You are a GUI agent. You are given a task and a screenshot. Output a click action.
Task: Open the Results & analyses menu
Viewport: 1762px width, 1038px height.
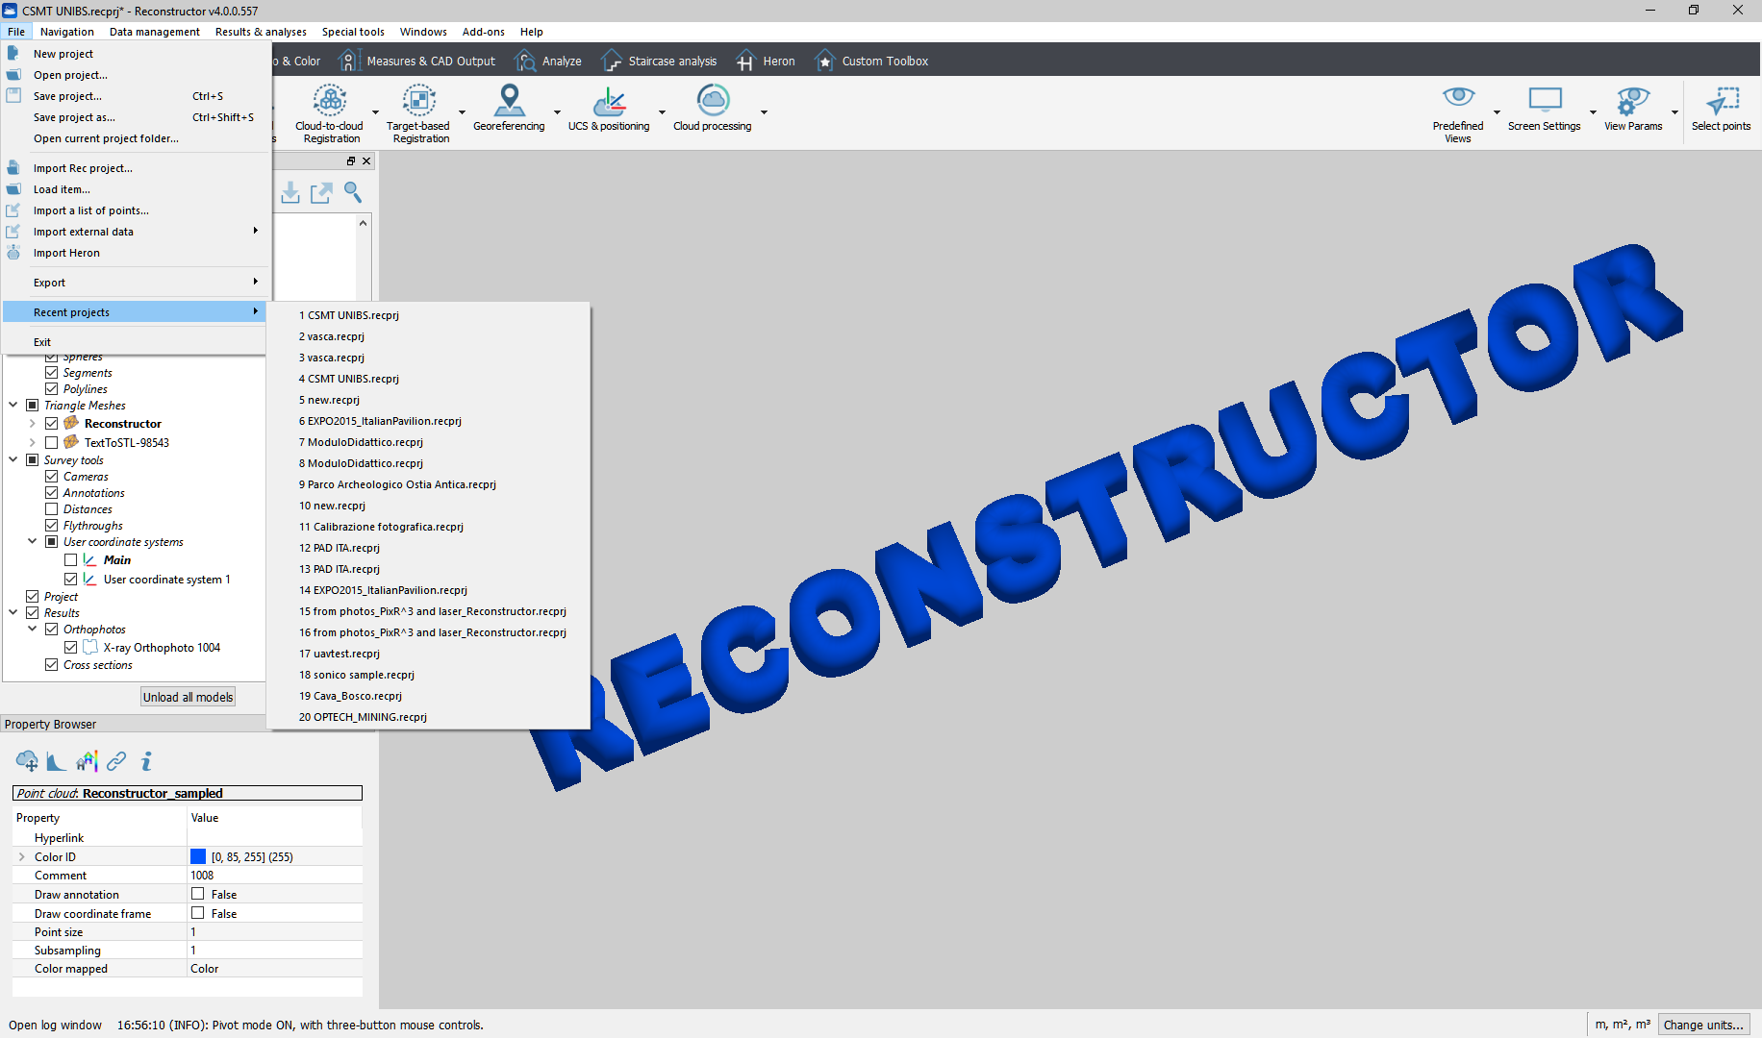tap(261, 32)
